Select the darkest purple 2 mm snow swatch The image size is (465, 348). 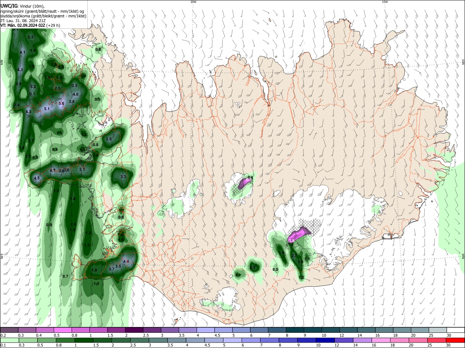click(134, 330)
